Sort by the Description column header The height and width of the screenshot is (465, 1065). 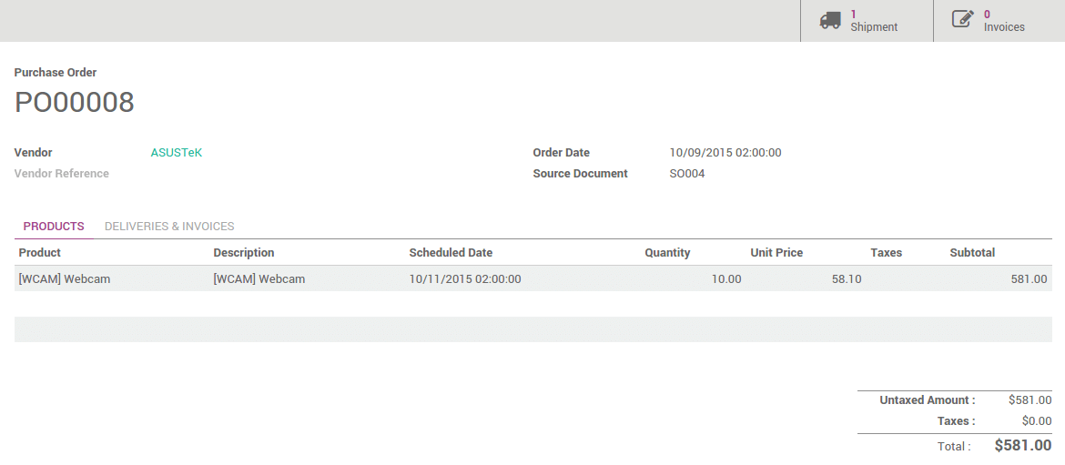[x=244, y=253]
